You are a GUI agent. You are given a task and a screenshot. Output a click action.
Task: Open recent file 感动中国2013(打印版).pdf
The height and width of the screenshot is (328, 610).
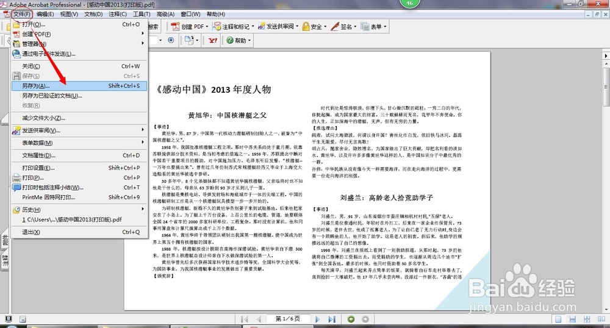[x=79, y=219]
